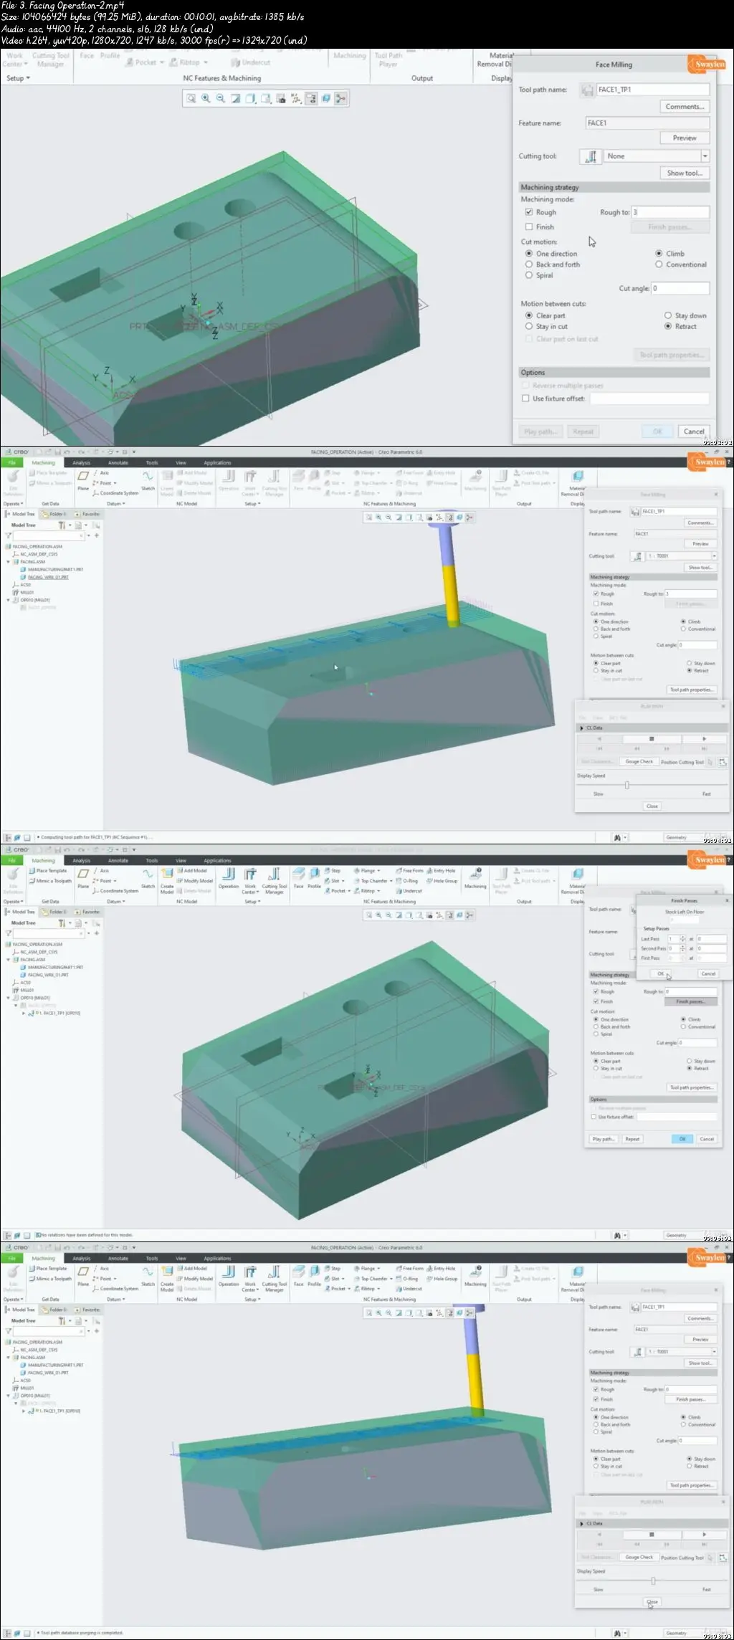Adjust the Display Speed slider in the bottom frame

653,1581
